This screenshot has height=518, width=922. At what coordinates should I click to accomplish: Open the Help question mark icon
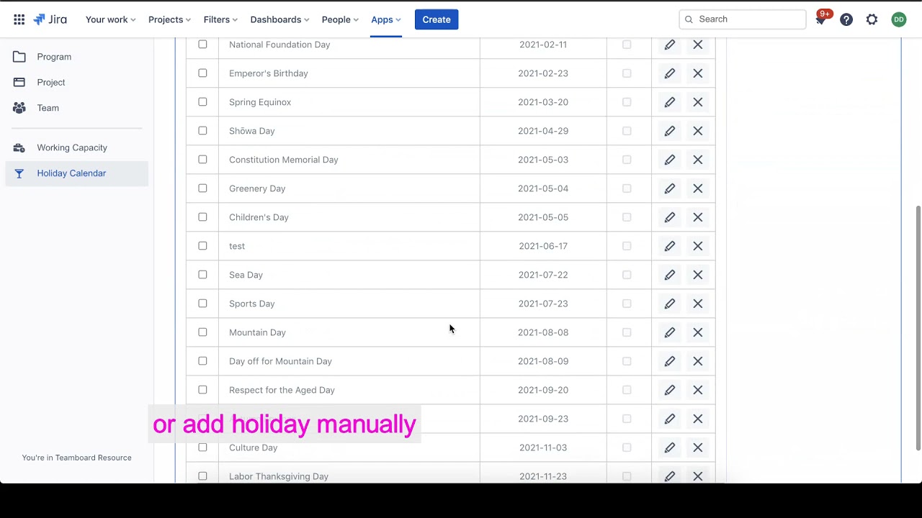tap(846, 19)
